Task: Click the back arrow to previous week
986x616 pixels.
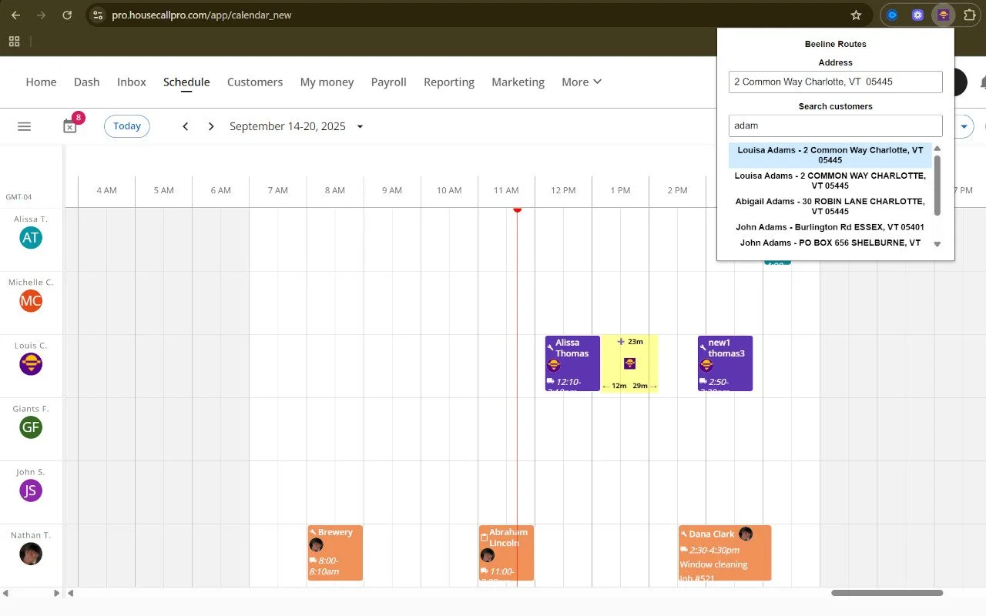Action: 186,126
